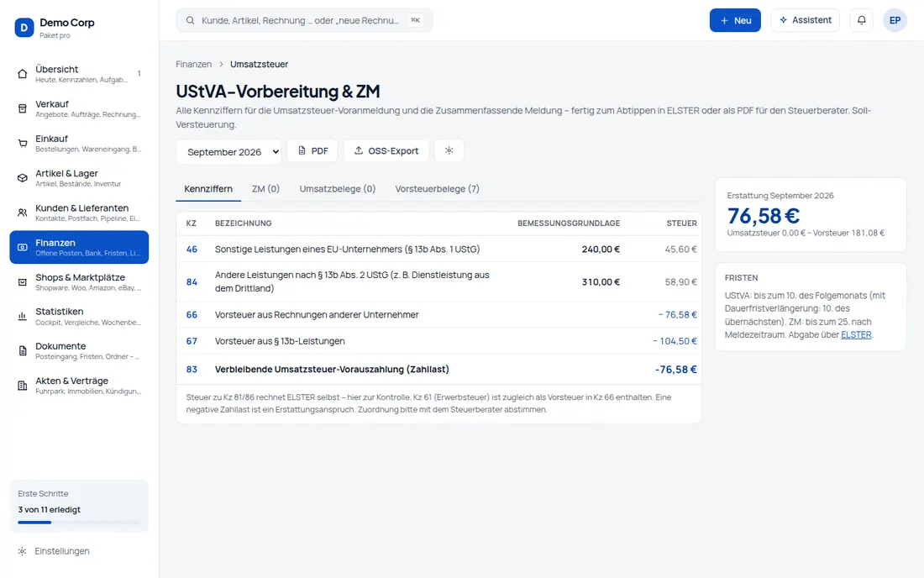The height and width of the screenshot is (578, 924).
Task: Click Vorsteuer aus § 13b-Leistungen row text
Action: (280, 341)
